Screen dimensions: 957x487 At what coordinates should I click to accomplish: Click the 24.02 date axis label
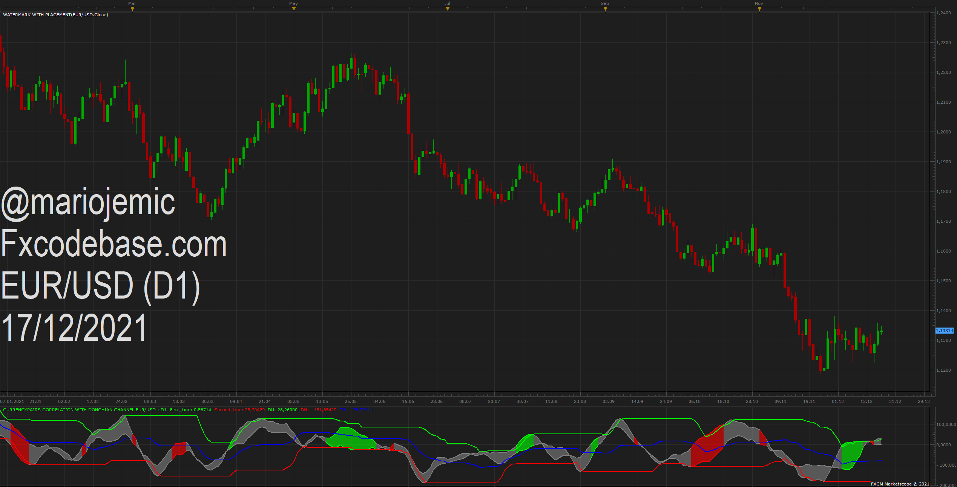121,401
